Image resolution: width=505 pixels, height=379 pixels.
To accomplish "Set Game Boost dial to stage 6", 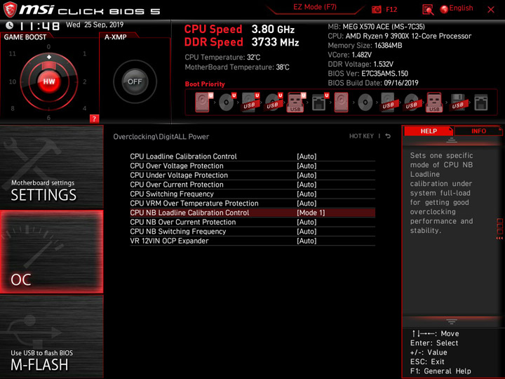I will 48,118.
